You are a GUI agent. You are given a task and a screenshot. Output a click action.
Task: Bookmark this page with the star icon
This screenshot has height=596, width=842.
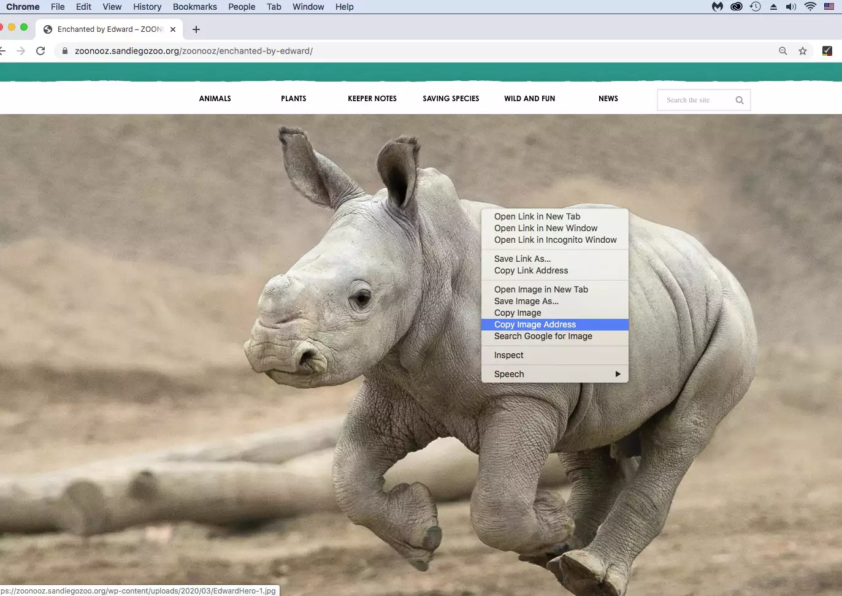pos(802,51)
